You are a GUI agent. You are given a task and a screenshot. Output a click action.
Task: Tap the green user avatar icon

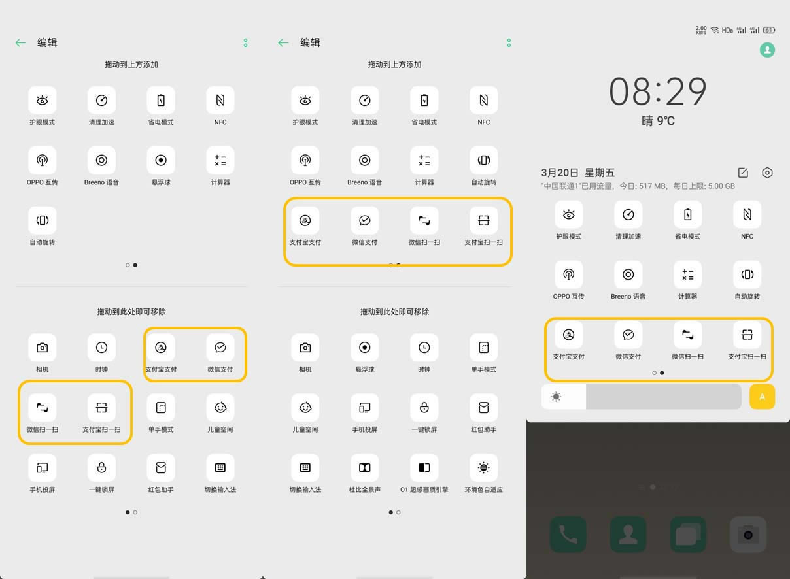point(768,50)
